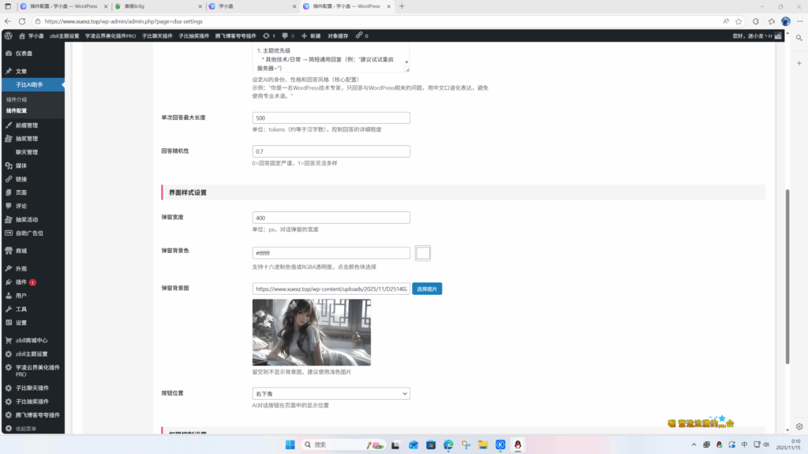Click the white 弹窗背景色 color swatch

point(423,253)
